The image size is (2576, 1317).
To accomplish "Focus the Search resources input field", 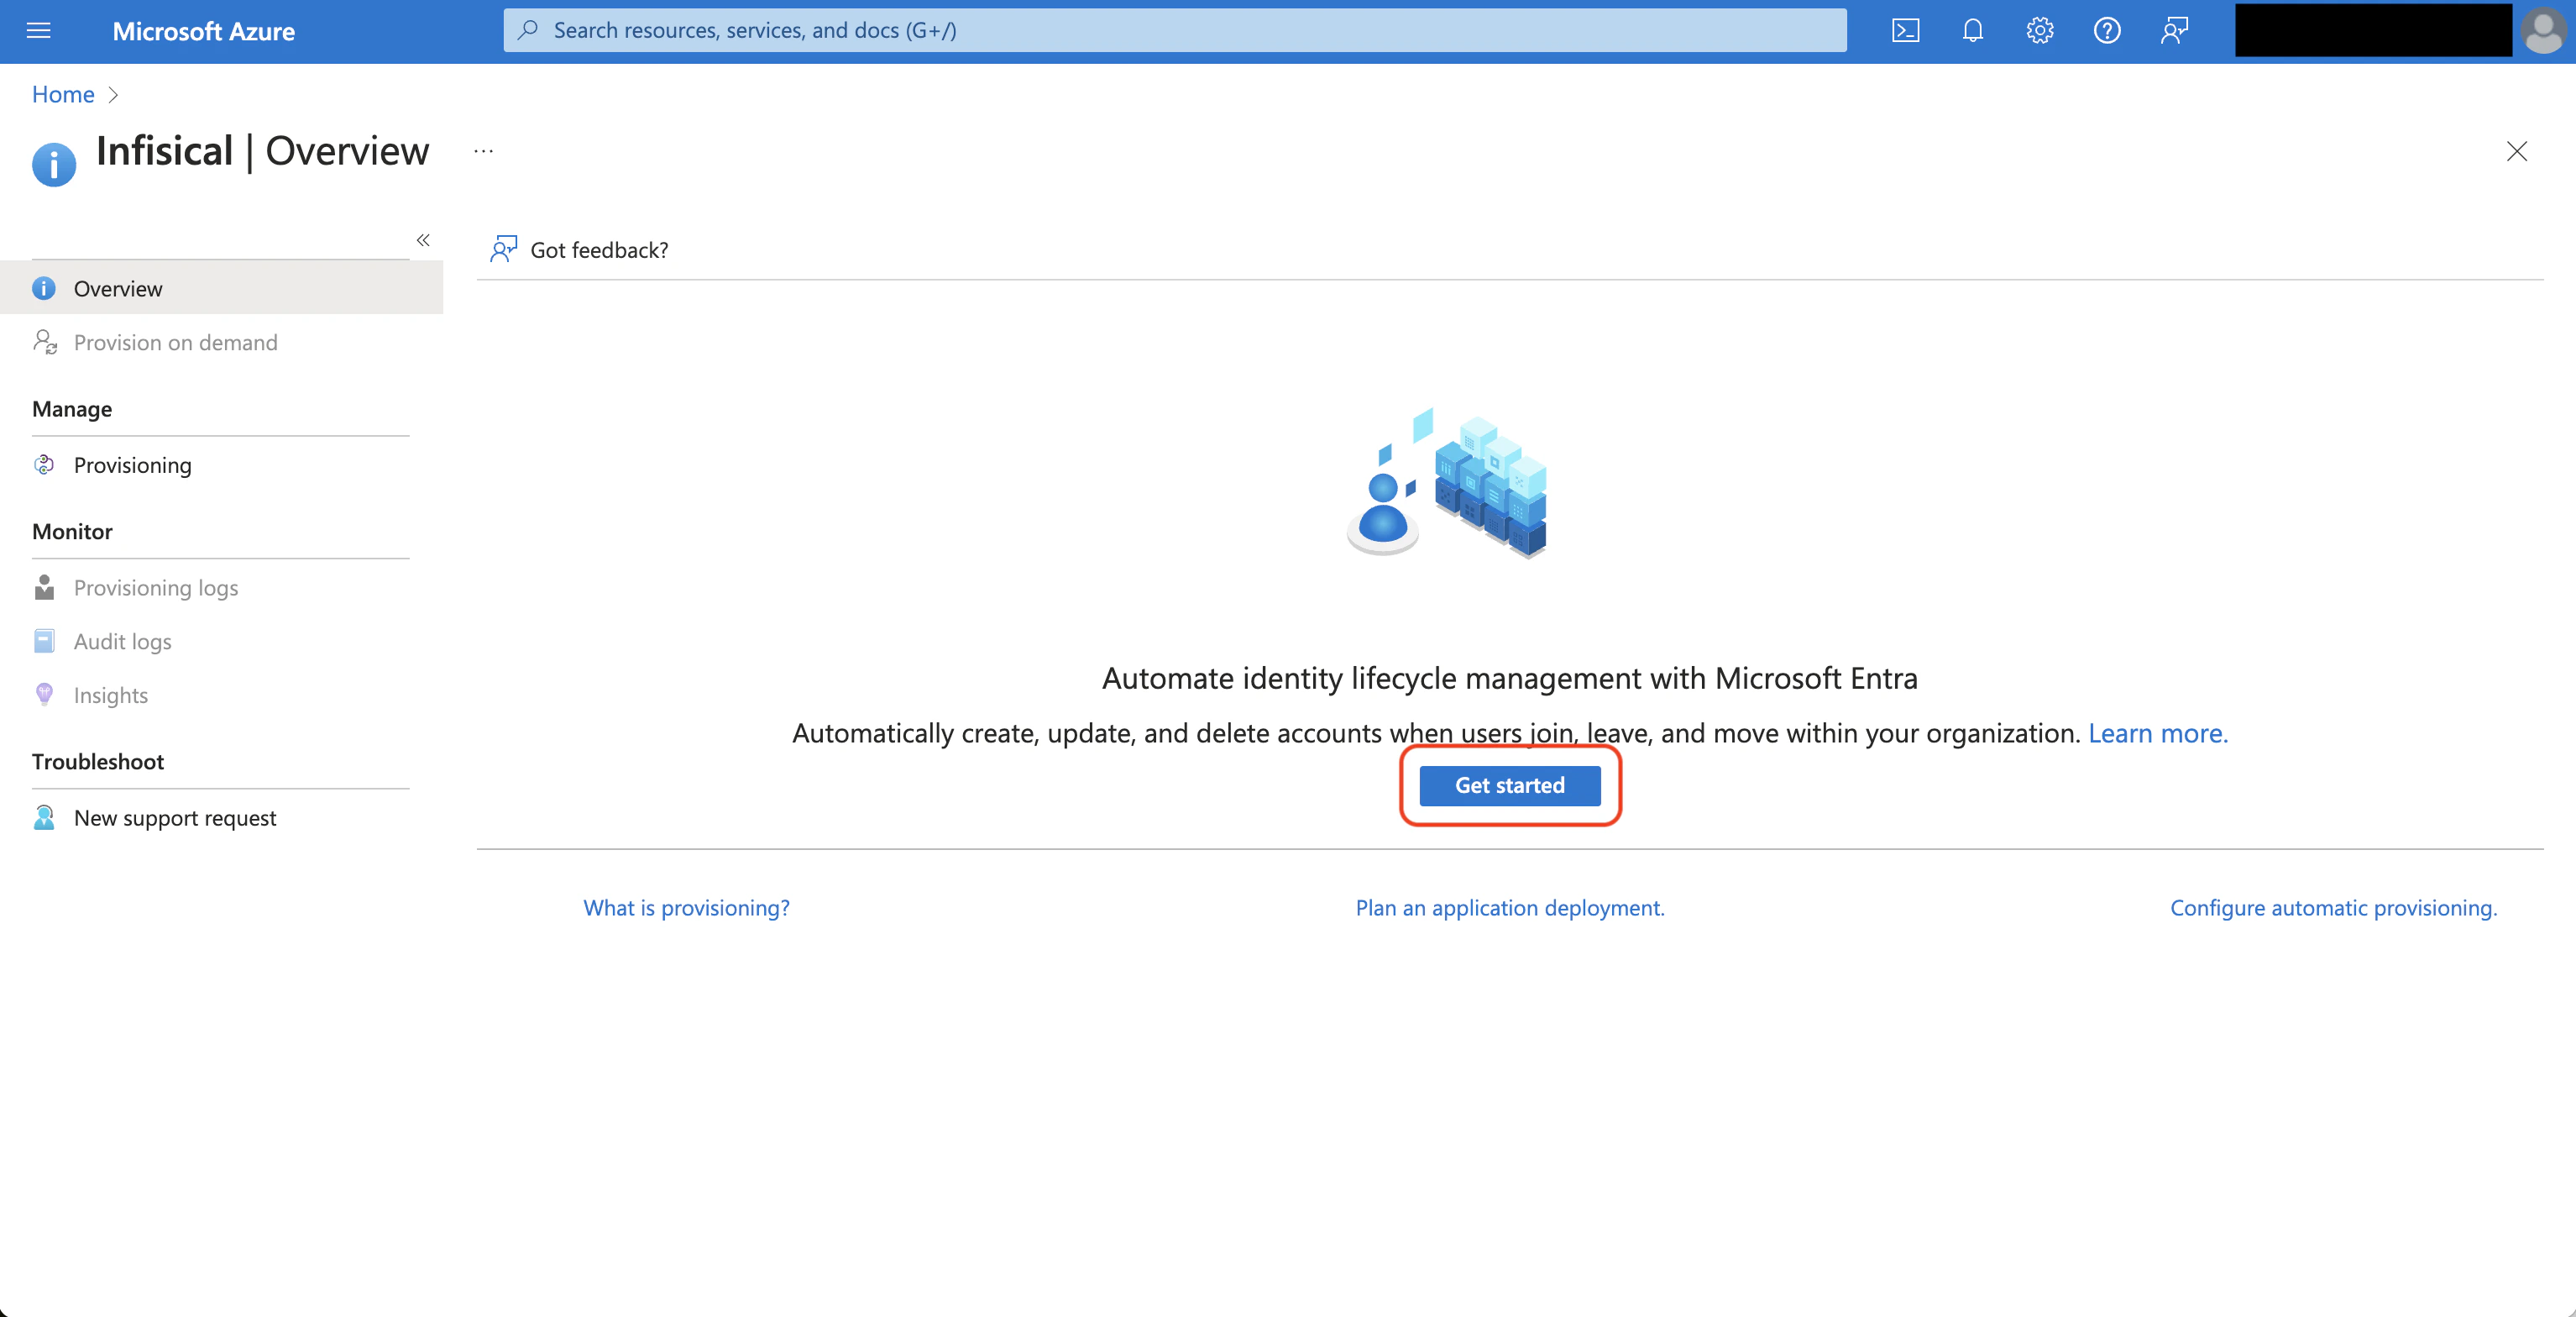I will click(1175, 30).
